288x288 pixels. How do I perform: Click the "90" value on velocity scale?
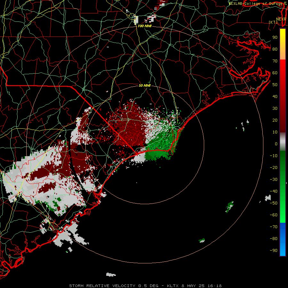275,37
